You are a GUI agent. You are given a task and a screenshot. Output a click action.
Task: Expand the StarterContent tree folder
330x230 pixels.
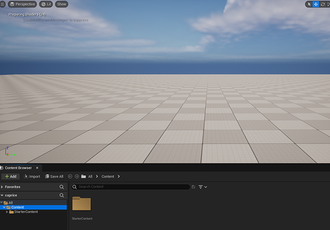point(7,212)
